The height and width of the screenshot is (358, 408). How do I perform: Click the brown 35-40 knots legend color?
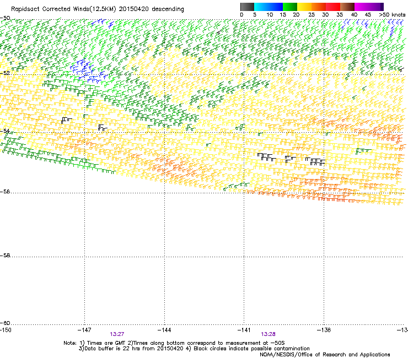click(347, 7)
